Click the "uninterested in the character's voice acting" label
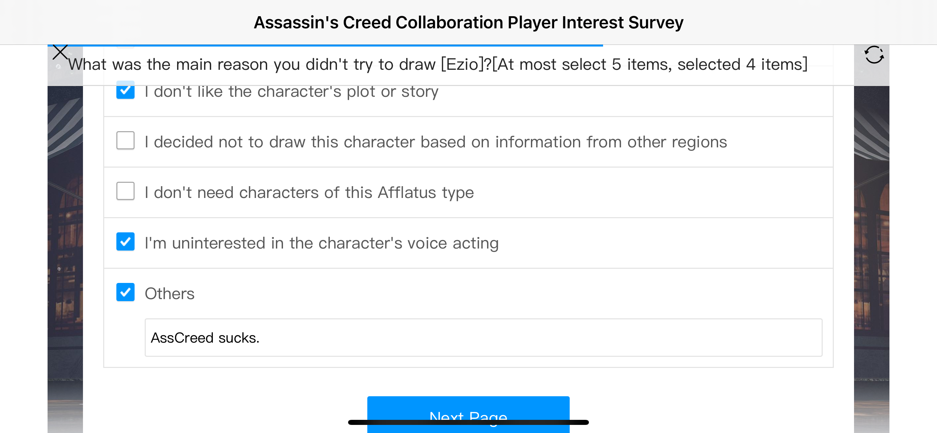This screenshot has width=937, height=433. [x=321, y=243]
